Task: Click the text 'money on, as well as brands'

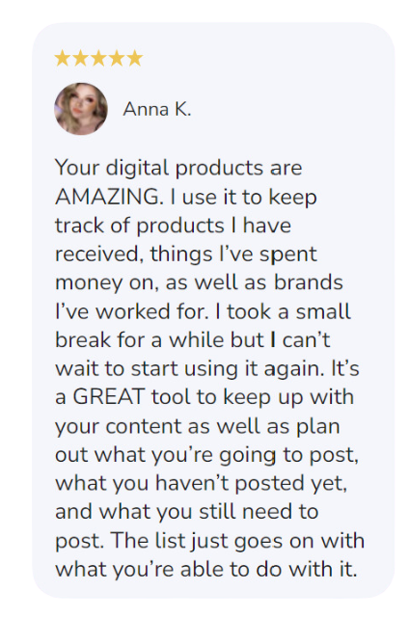Action: 199,282
